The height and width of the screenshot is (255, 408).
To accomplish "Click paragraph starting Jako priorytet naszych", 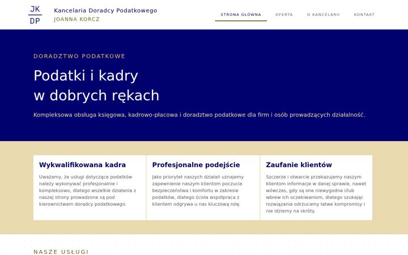I will tap(198, 190).
